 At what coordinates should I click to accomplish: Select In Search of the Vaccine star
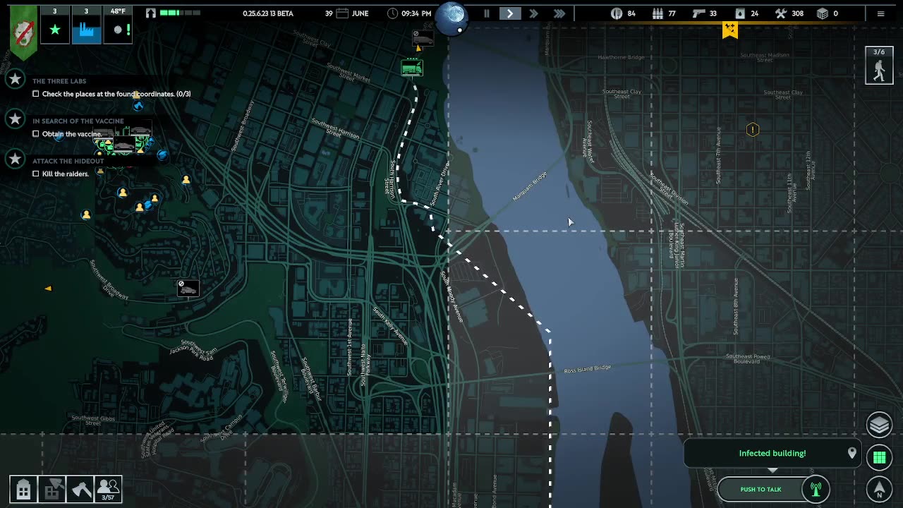15,119
